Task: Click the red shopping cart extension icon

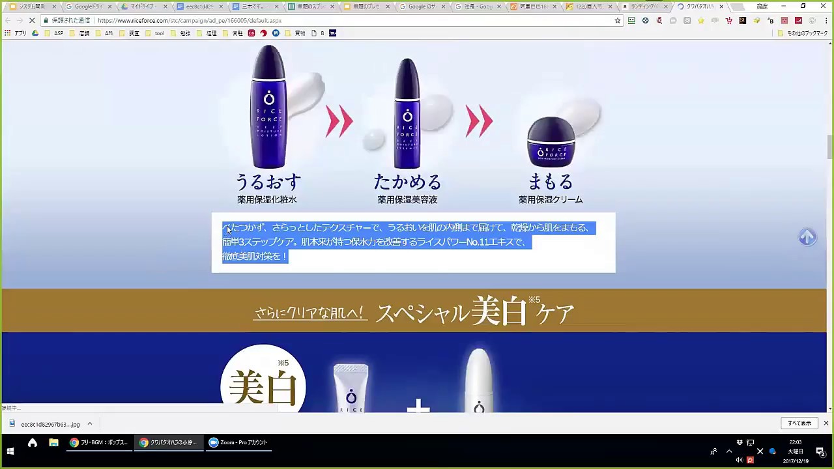Action: [x=728, y=20]
